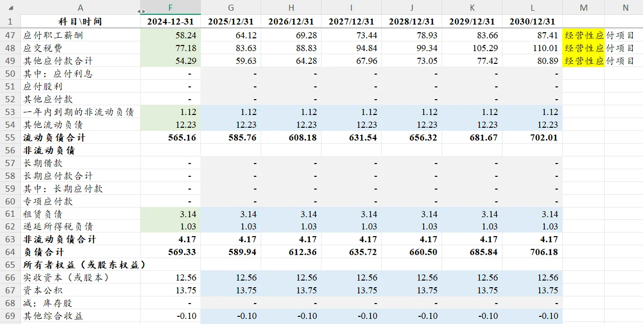This screenshot has height=324, width=643.
Task: Select the 资本公积 label cell
Action: click(x=80, y=290)
